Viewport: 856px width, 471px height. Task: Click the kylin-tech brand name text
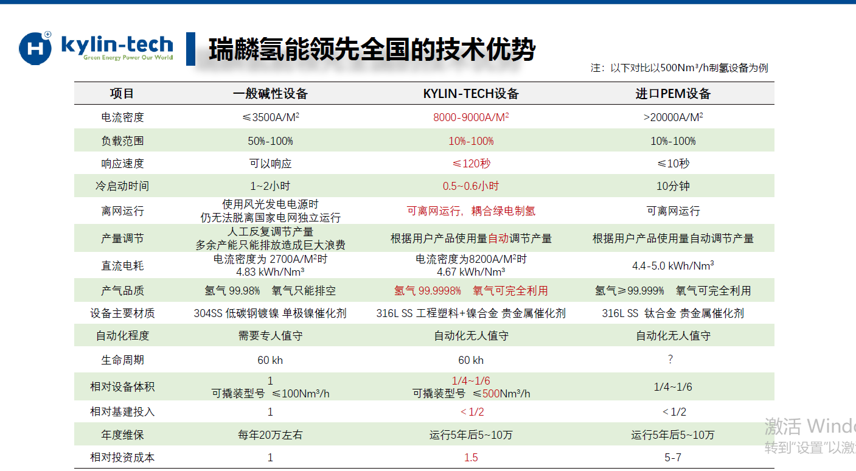pos(117,44)
